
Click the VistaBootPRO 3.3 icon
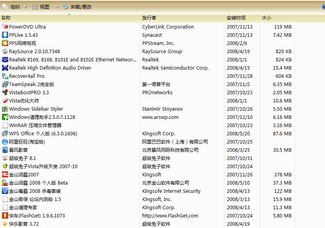(x=5, y=92)
